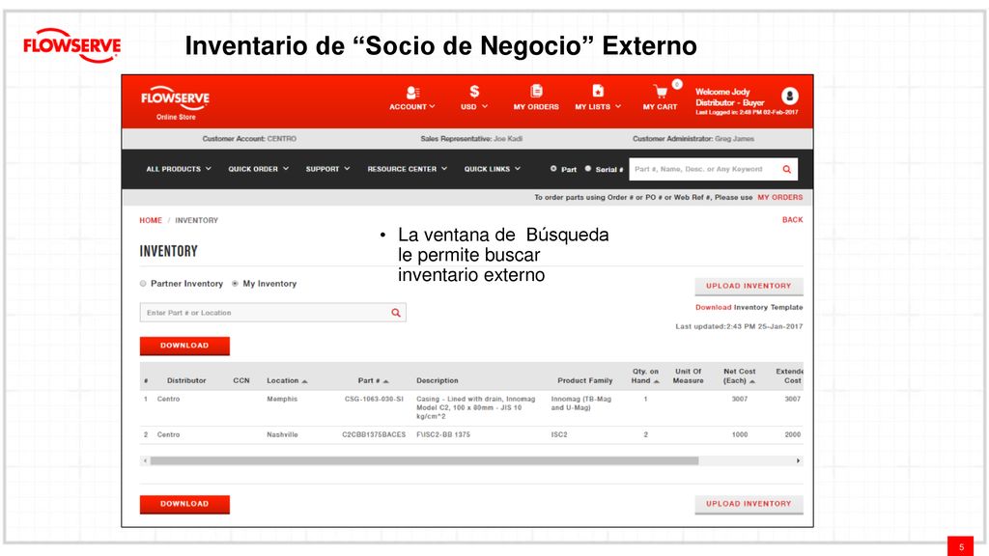Click part number CSG-1063-030-SI

[x=374, y=399]
